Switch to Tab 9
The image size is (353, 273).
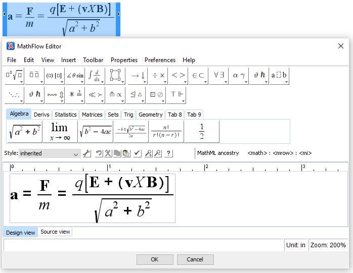pyautogui.click(x=194, y=115)
